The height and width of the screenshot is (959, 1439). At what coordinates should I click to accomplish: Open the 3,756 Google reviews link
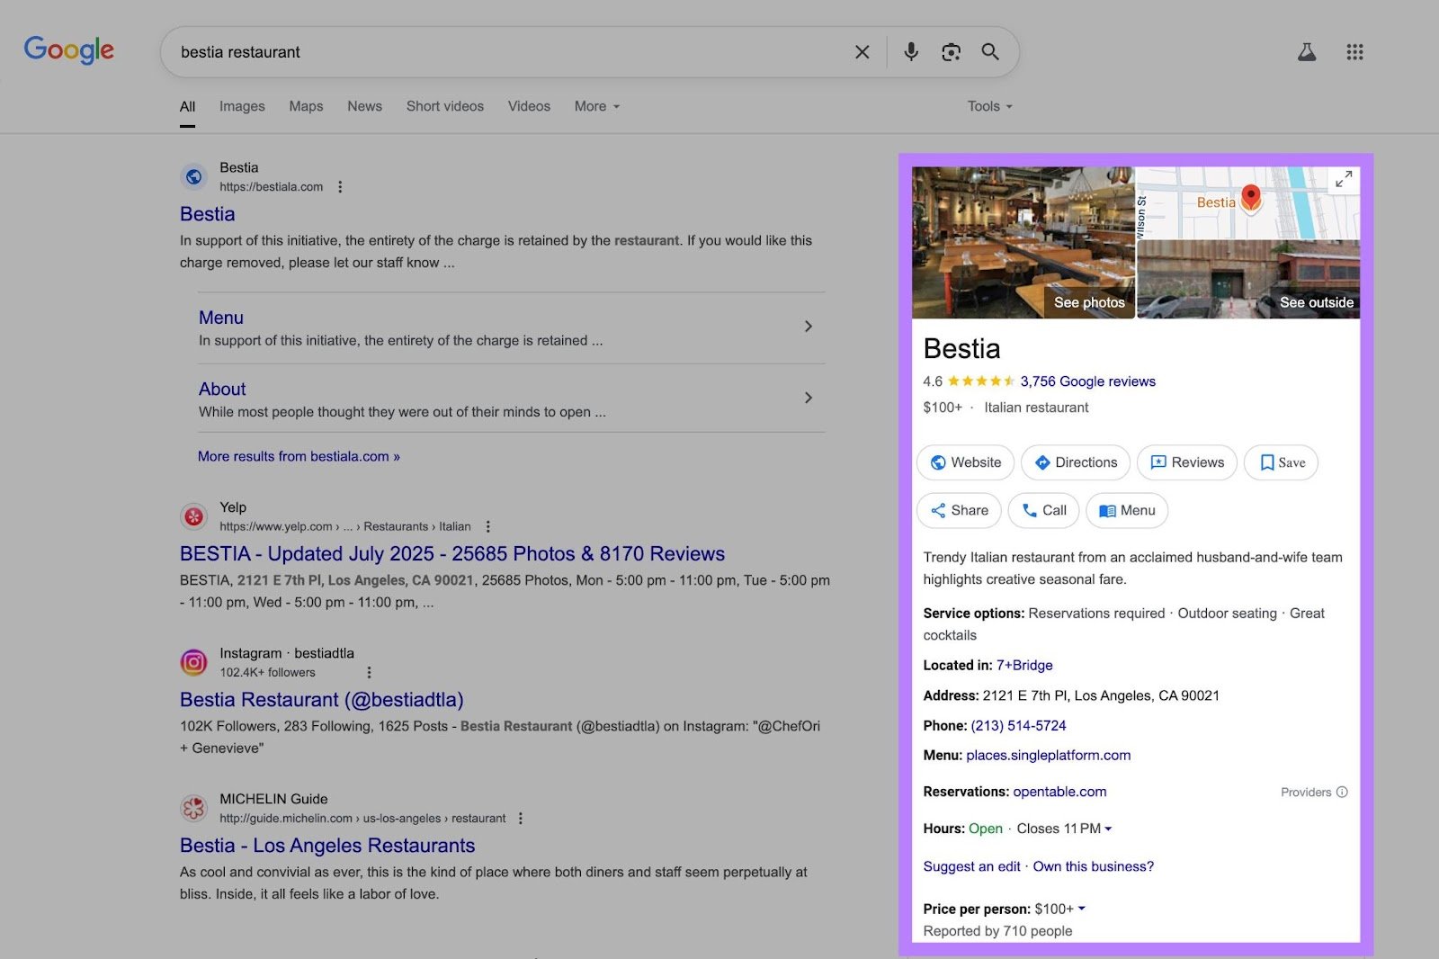1087,381
